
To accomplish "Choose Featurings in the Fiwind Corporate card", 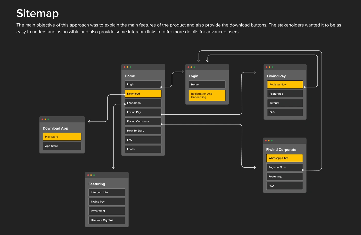I will point(284,176).
